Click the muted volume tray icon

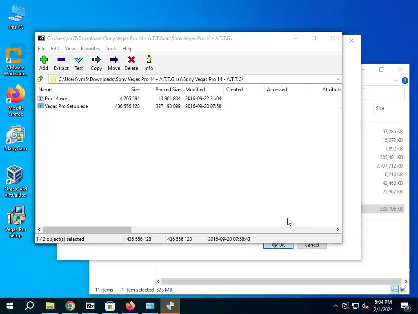[365, 306]
